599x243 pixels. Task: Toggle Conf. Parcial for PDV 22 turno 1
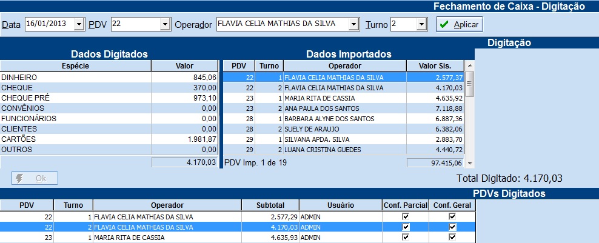coord(406,216)
